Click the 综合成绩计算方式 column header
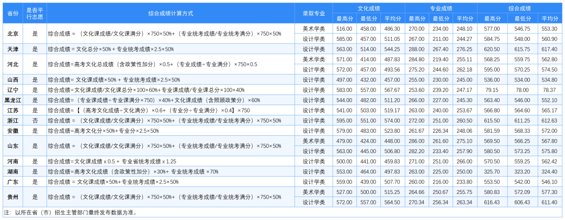565x220 pixels. pyautogui.click(x=171, y=13)
